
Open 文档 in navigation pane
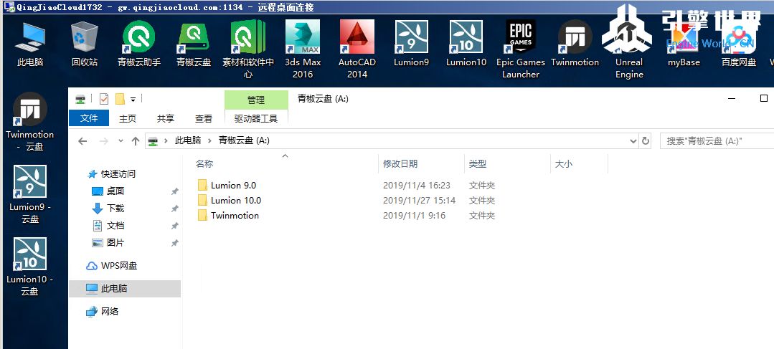[115, 225]
